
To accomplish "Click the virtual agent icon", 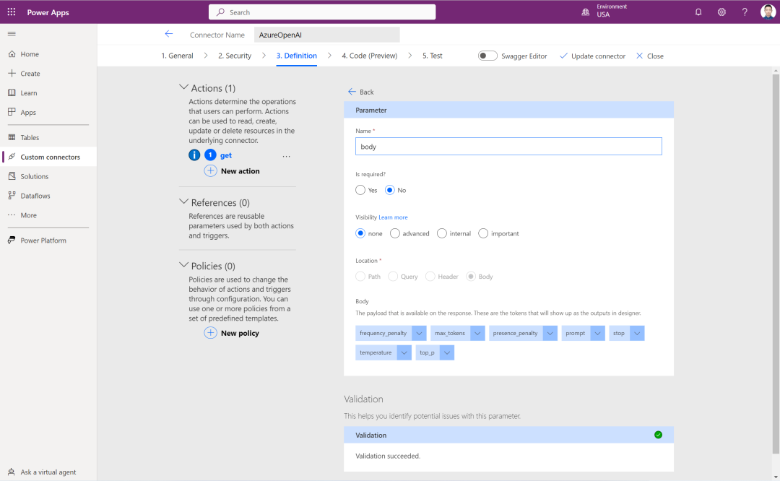I will (x=12, y=472).
